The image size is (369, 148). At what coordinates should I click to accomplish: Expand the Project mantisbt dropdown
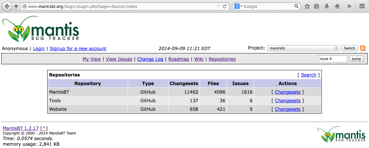pyautogui.click(x=303, y=48)
